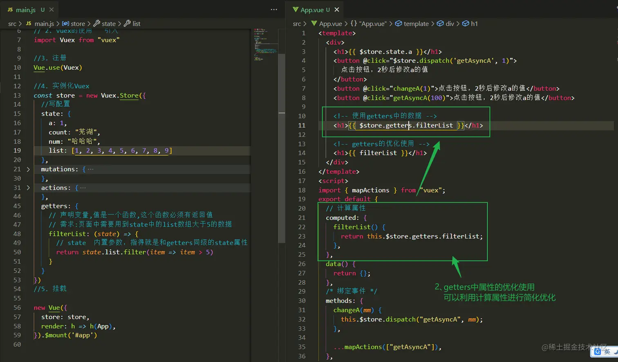
Task: Click filterList: (state) => { in main.js
Action: (x=94, y=234)
